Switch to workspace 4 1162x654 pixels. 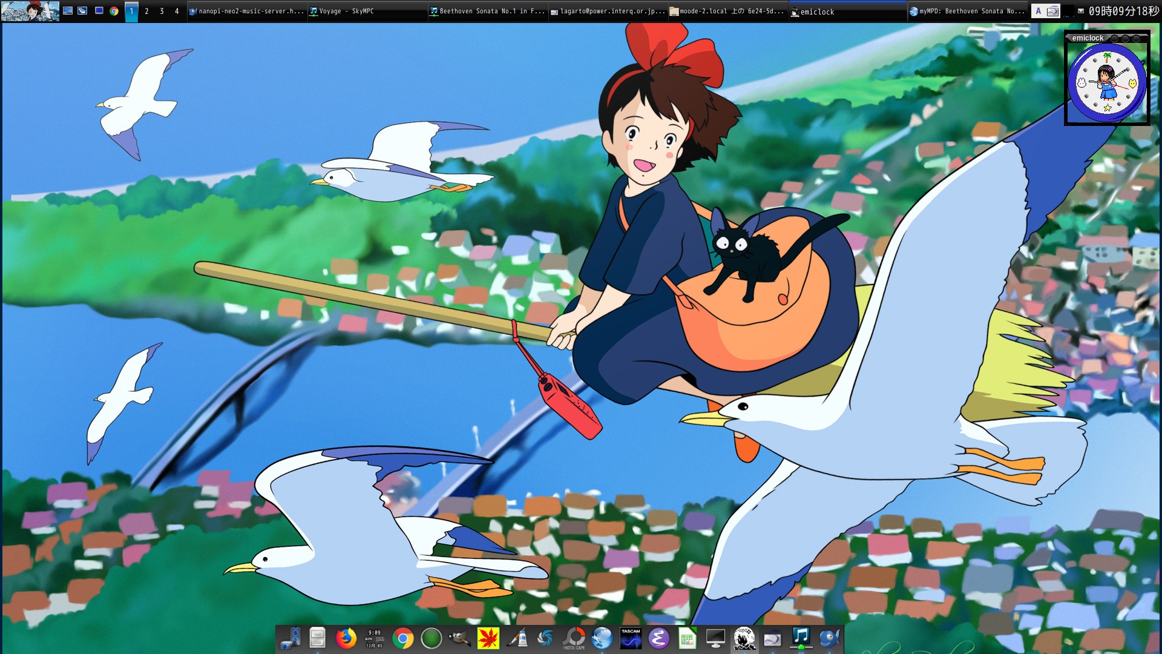point(176,10)
